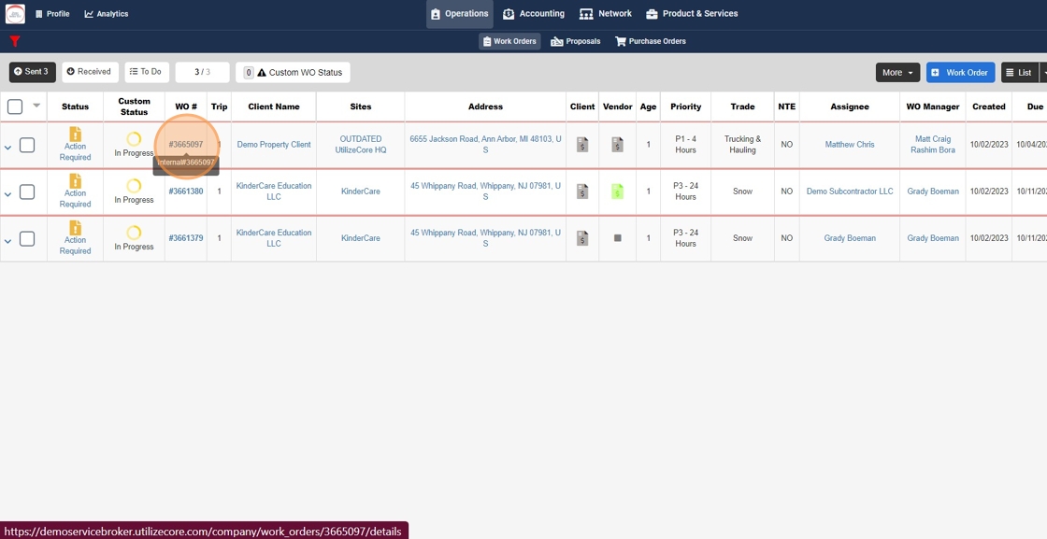Show Received work orders

tap(90, 72)
